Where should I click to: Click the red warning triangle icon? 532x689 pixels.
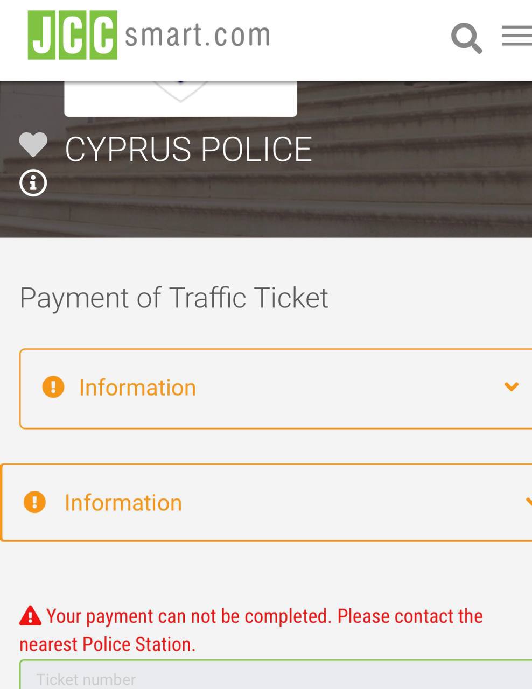click(x=30, y=616)
